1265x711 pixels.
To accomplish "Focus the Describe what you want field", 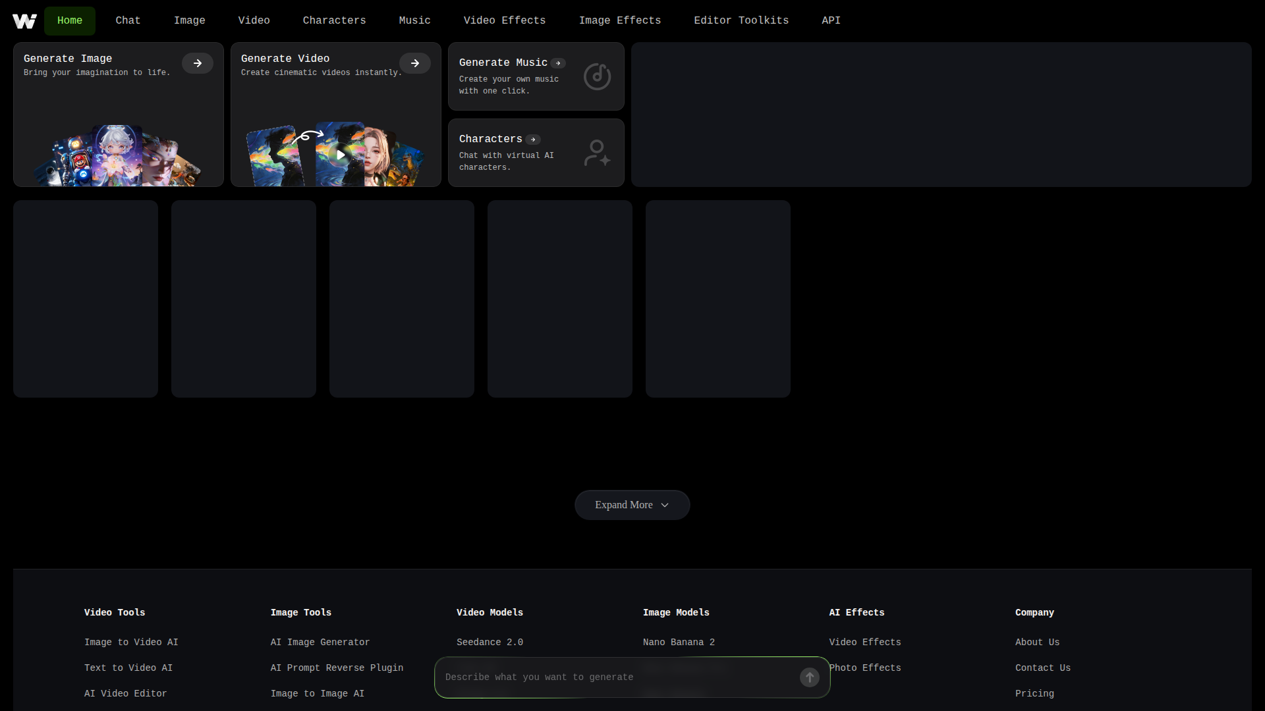I will [x=616, y=677].
